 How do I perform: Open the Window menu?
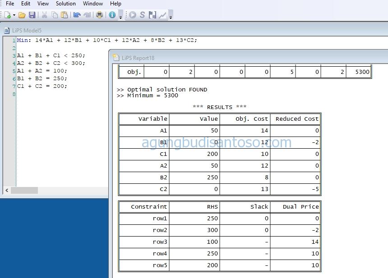[x=93, y=4]
